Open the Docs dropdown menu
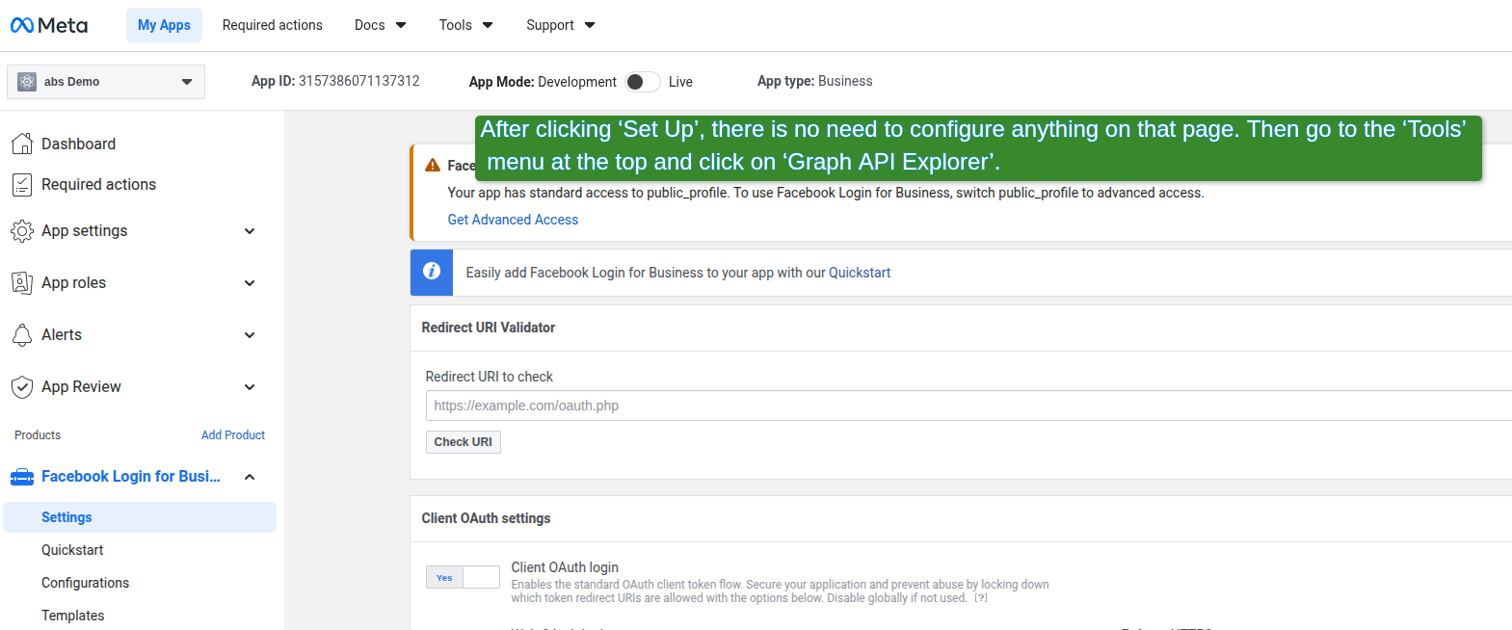Viewport: 1512px width, 630px height. 381,25
